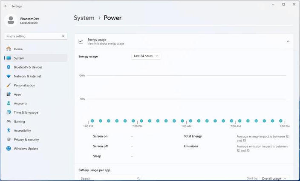This screenshot has height=181, width=300.
Task: Click the 7:00 AM axis label
Action: point(236,126)
